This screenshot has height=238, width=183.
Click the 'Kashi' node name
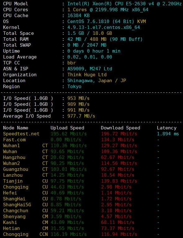tap(10, 223)
